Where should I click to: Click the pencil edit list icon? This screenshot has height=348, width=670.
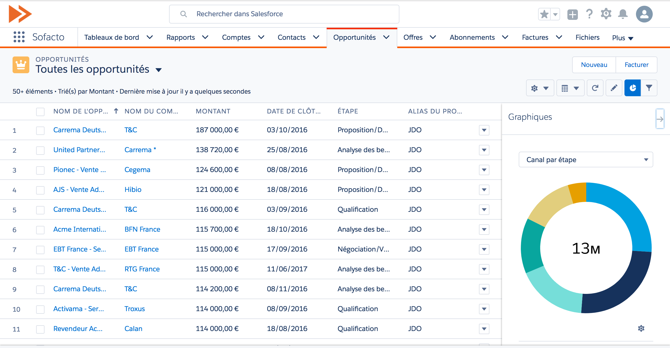614,88
